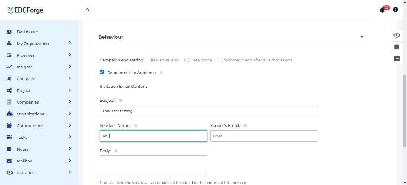Open Mailbox from the sidebar
The width and height of the screenshot is (407, 185).
pyautogui.click(x=24, y=161)
